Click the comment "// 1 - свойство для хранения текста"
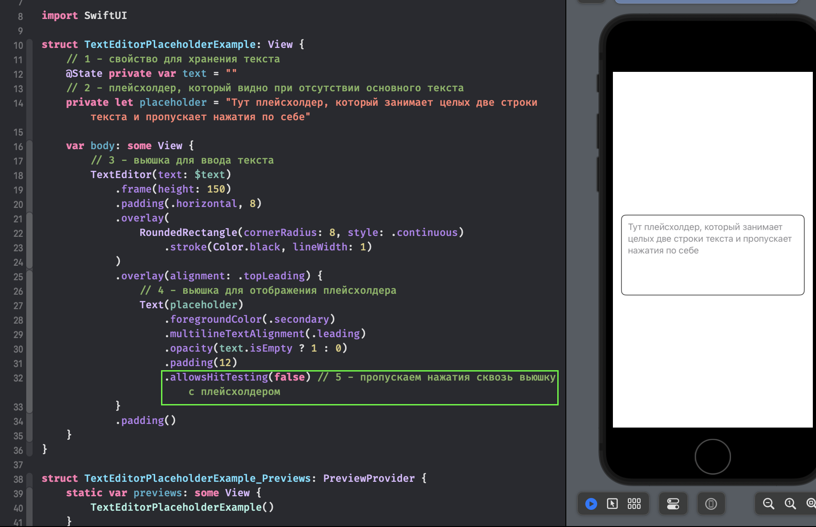Viewport: 816px width, 527px height. [173, 59]
